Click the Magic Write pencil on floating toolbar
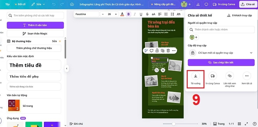This screenshot has width=258, height=127. tap(146, 50)
